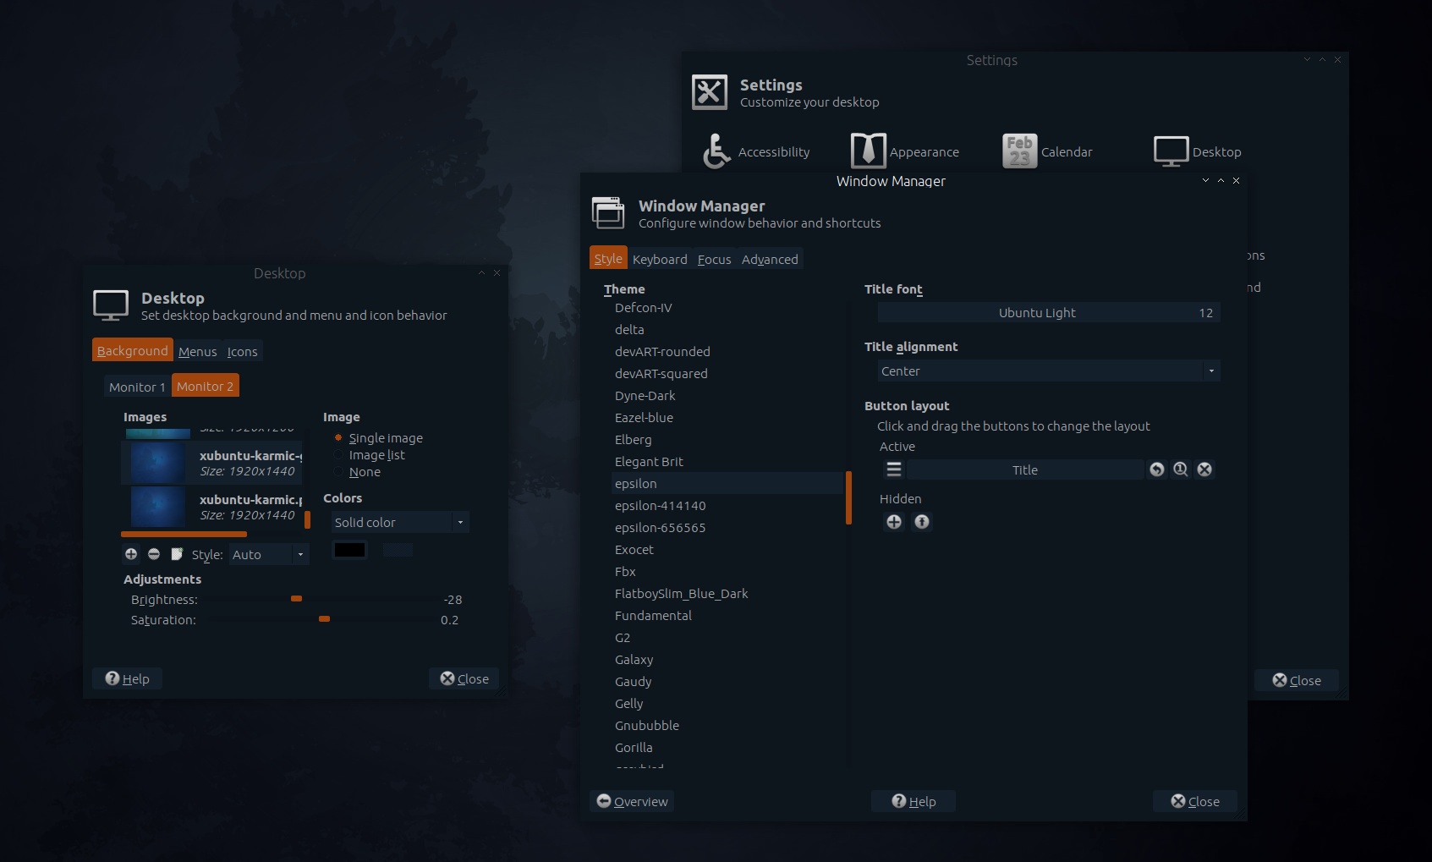
Task: Click Help in Desktop dialog
Action: (127, 678)
